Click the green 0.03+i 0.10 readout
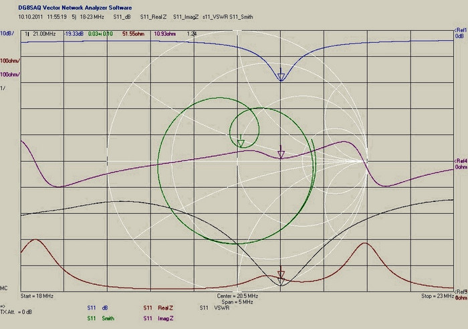Image resolution: width=468 pixels, height=329 pixels. (100, 33)
